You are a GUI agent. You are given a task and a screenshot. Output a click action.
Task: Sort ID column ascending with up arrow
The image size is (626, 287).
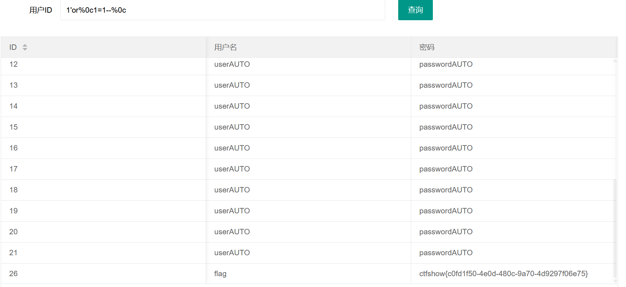coord(25,45)
